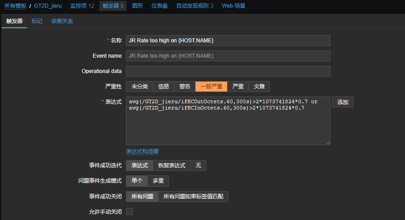
Task: Select 所有问题如果标签值匹配 close option
Action: coord(194,197)
